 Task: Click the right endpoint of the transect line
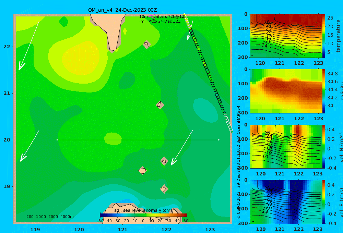point(219,140)
